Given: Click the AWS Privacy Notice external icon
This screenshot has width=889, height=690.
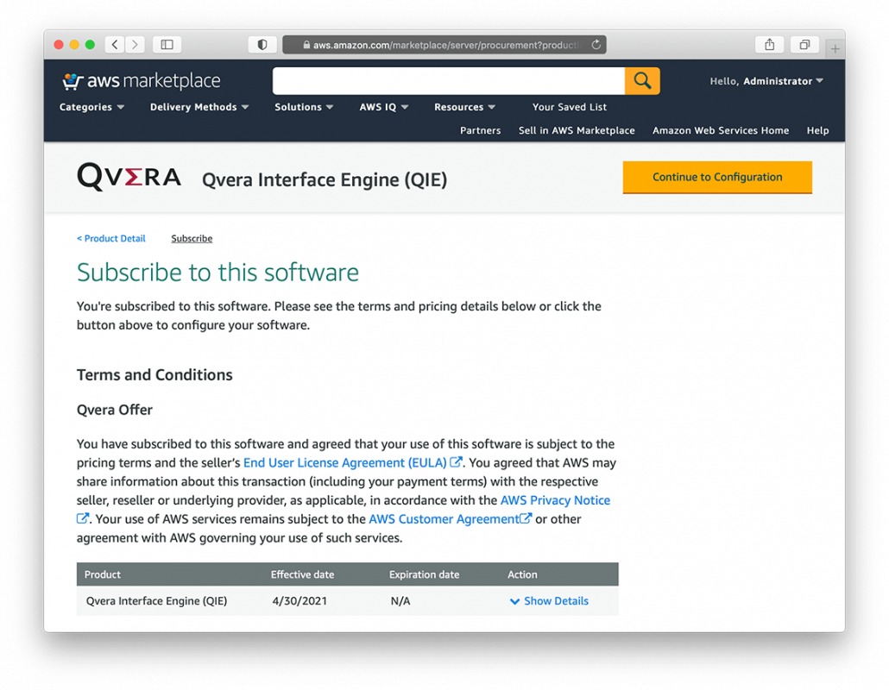Looking at the screenshot, I should (83, 518).
